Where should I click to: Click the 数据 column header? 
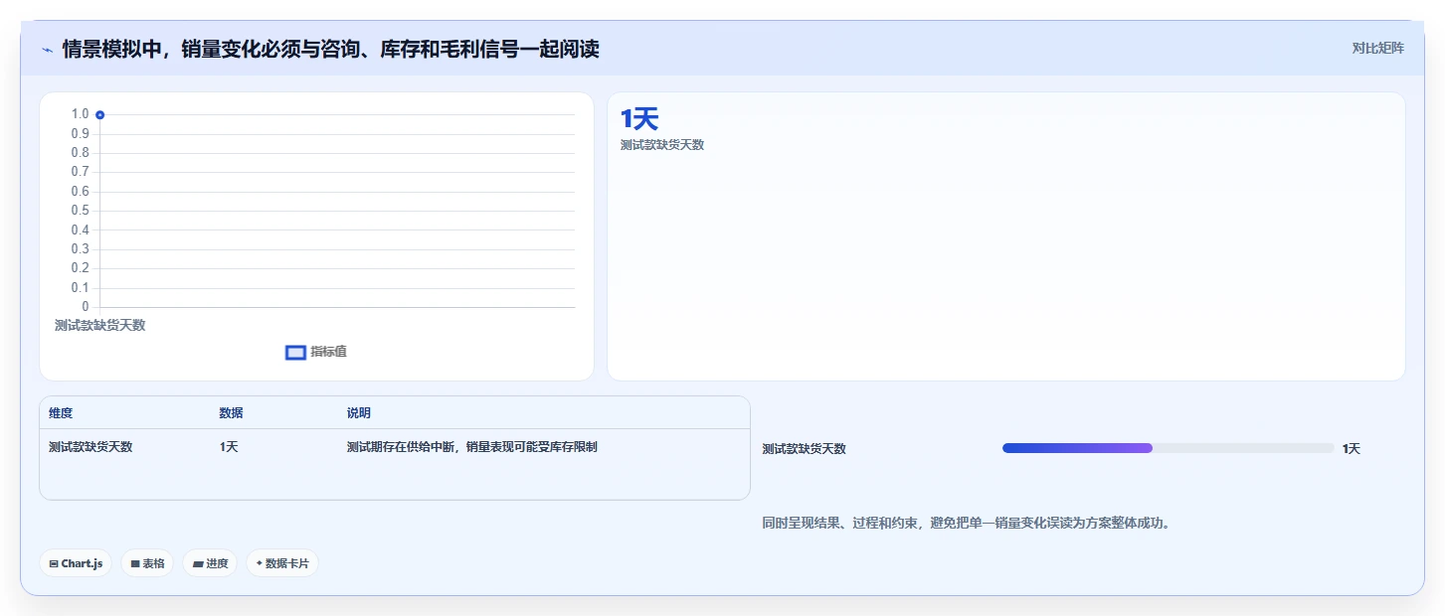231,413
